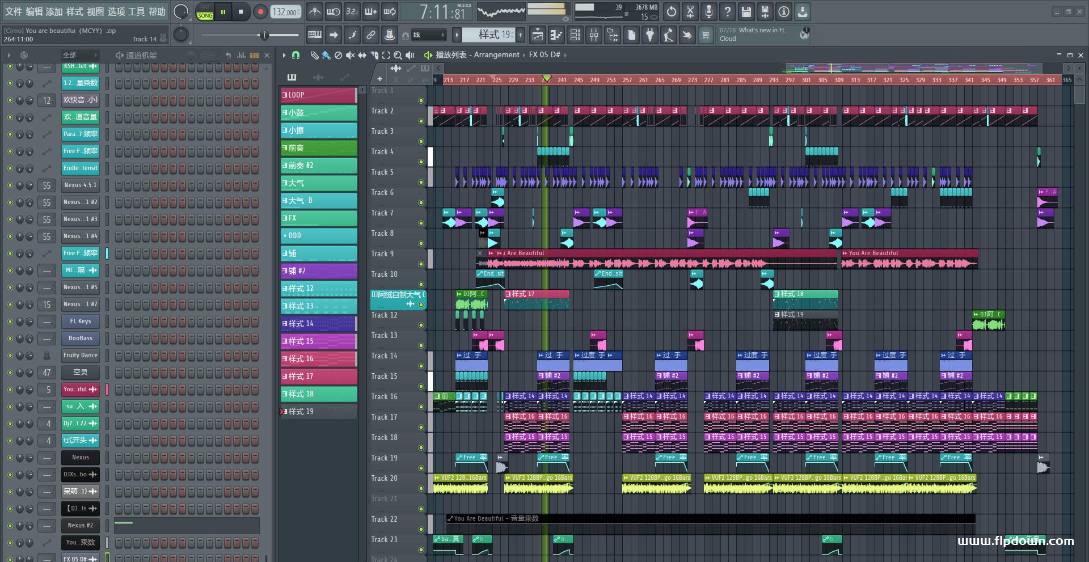The image size is (1089, 562).
Task: Toggle mute light of FL Keys channel
Action: click(10, 322)
